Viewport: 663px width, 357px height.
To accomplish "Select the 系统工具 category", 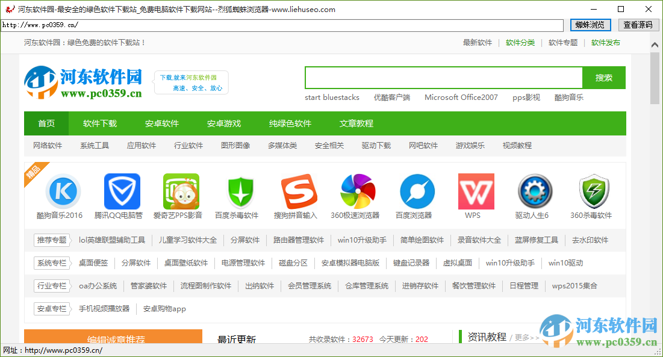I will click(94, 145).
